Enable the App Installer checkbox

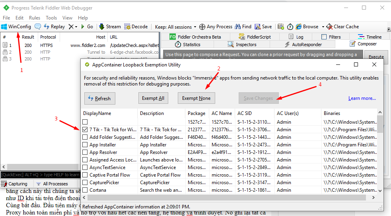[x=85, y=145]
